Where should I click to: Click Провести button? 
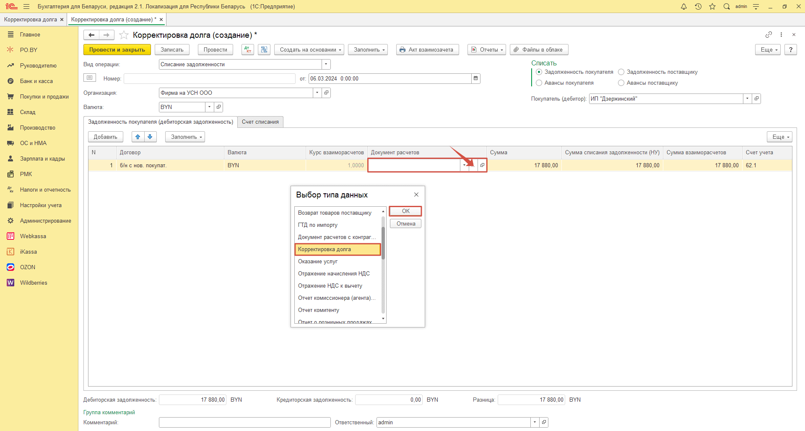tap(216, 49)
